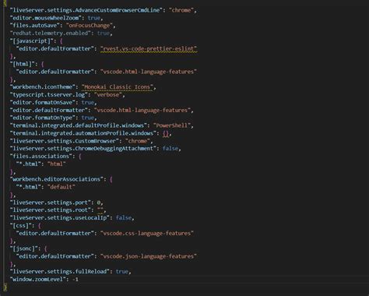Select the true value of liveServer.settings.fullReload
The height and width of the screenshot is (296, 369).
pos(122,272)
